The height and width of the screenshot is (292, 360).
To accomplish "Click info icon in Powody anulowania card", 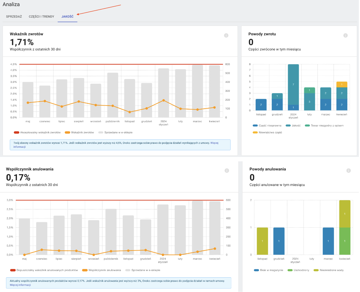I will click(348, 171).
